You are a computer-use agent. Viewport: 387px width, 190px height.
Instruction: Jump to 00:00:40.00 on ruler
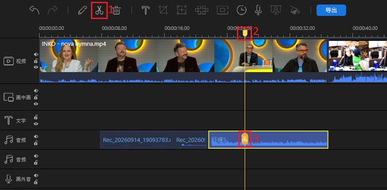365,28
